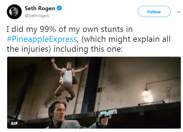Image resolution: width=183 pixels, height=132 pixels.
Task: Click the GIF badge label
Action: 14,123
